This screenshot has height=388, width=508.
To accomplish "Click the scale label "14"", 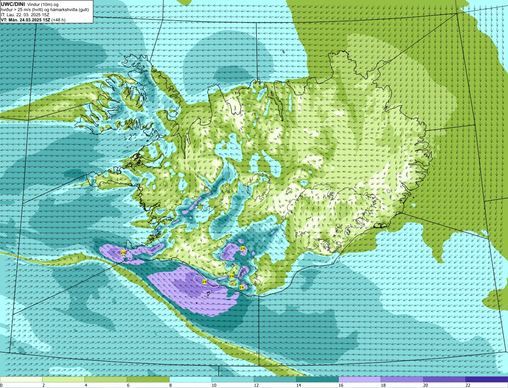I will coord(298,385).
